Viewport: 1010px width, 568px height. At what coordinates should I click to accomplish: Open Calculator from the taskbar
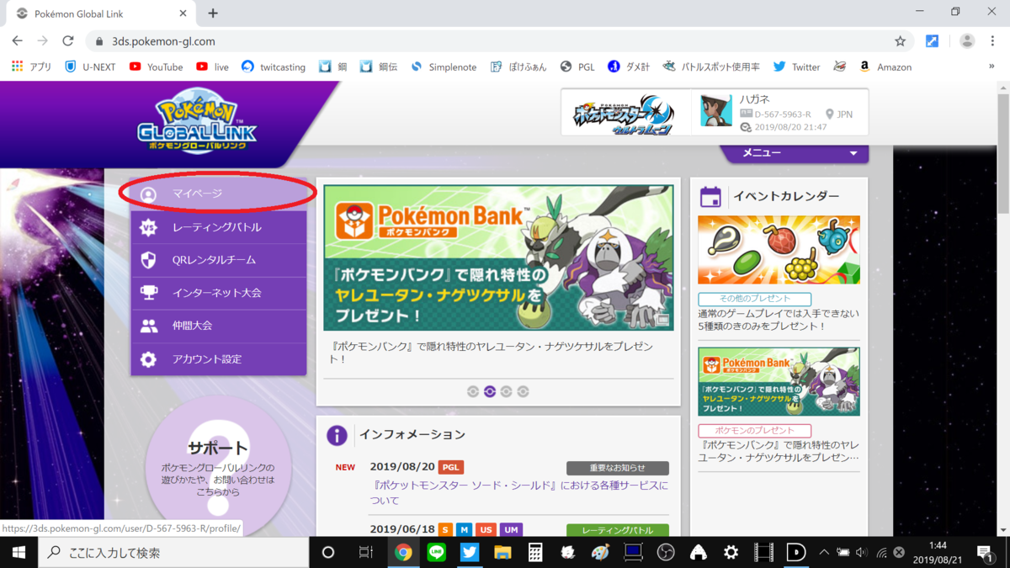[x=534, y=552]
